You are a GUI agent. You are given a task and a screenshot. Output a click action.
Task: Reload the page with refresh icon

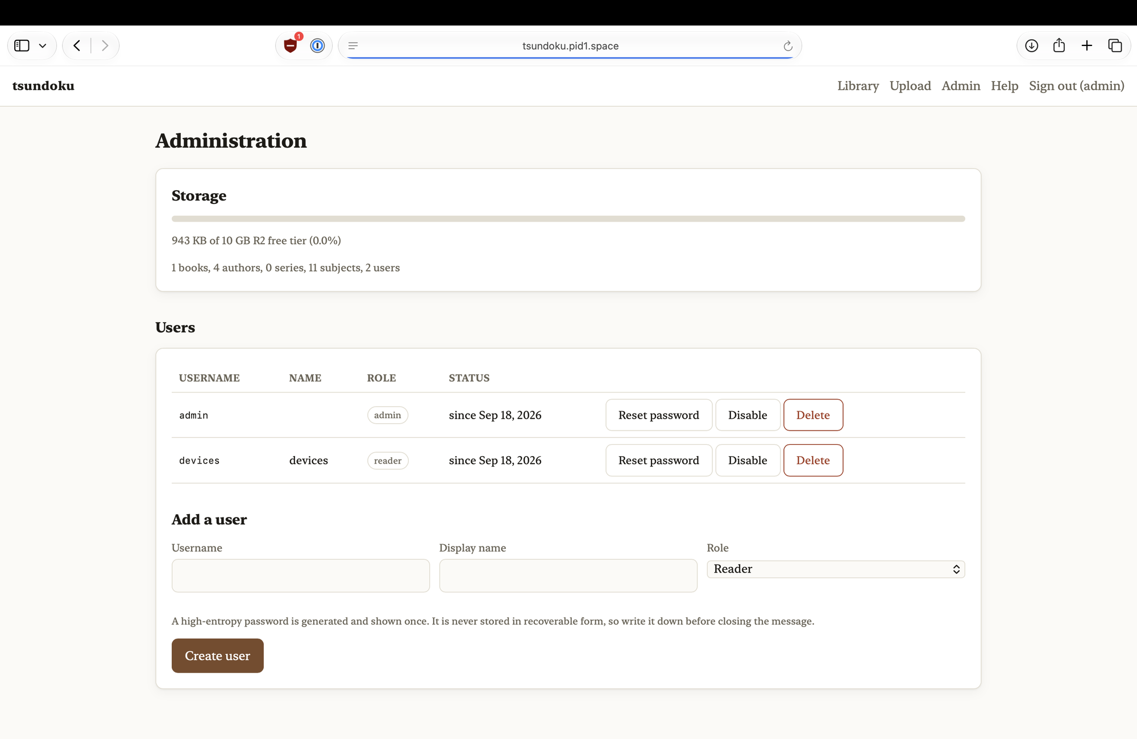point(788,46)
